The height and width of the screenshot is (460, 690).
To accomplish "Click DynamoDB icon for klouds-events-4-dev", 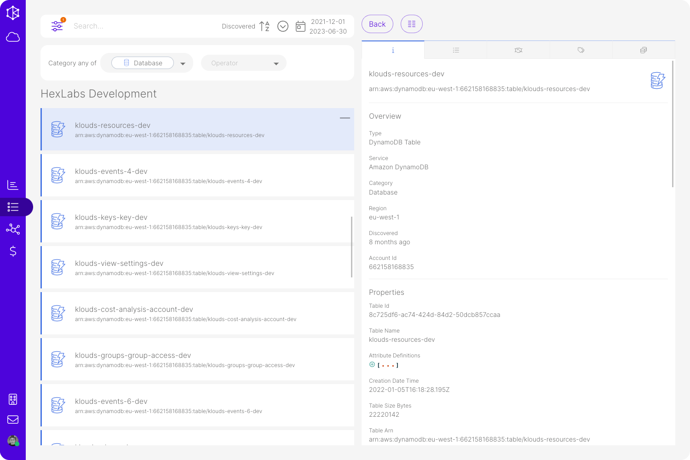I will click(58, 175).
